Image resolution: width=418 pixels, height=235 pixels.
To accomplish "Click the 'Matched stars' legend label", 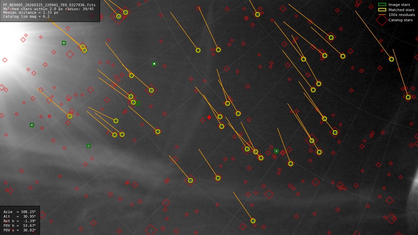I will [401, 10].
